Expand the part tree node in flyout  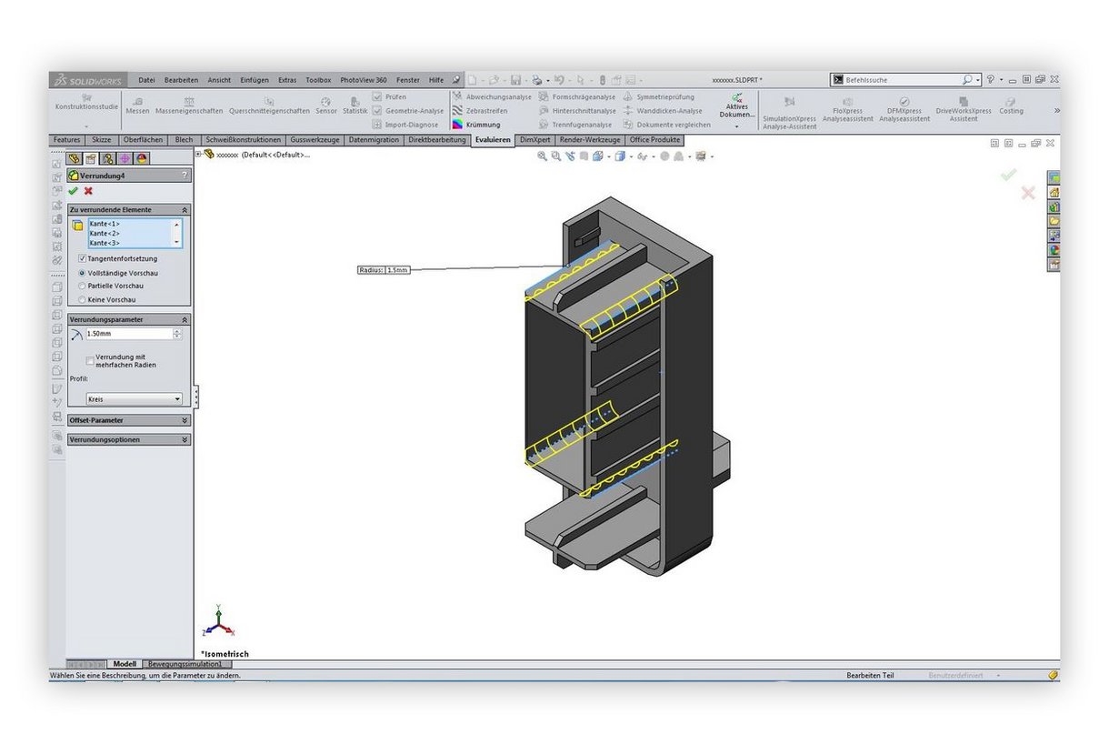click(x=198, y=154)
